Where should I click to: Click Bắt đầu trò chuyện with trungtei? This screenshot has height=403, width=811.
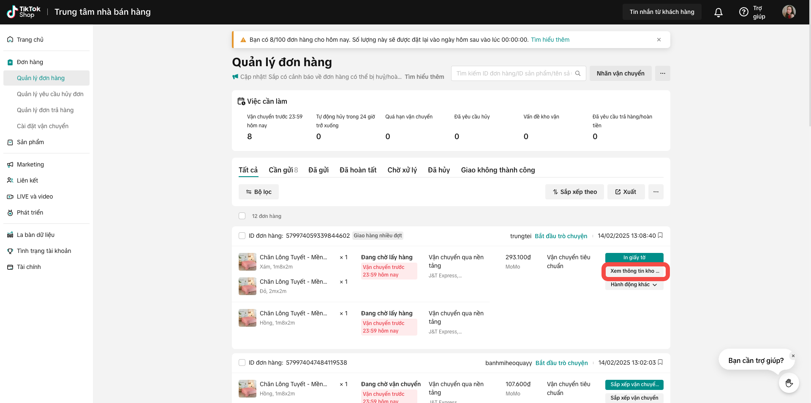(561, 236)
